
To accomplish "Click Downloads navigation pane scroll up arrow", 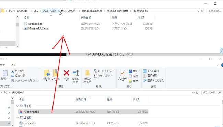I will click(12, 99).
